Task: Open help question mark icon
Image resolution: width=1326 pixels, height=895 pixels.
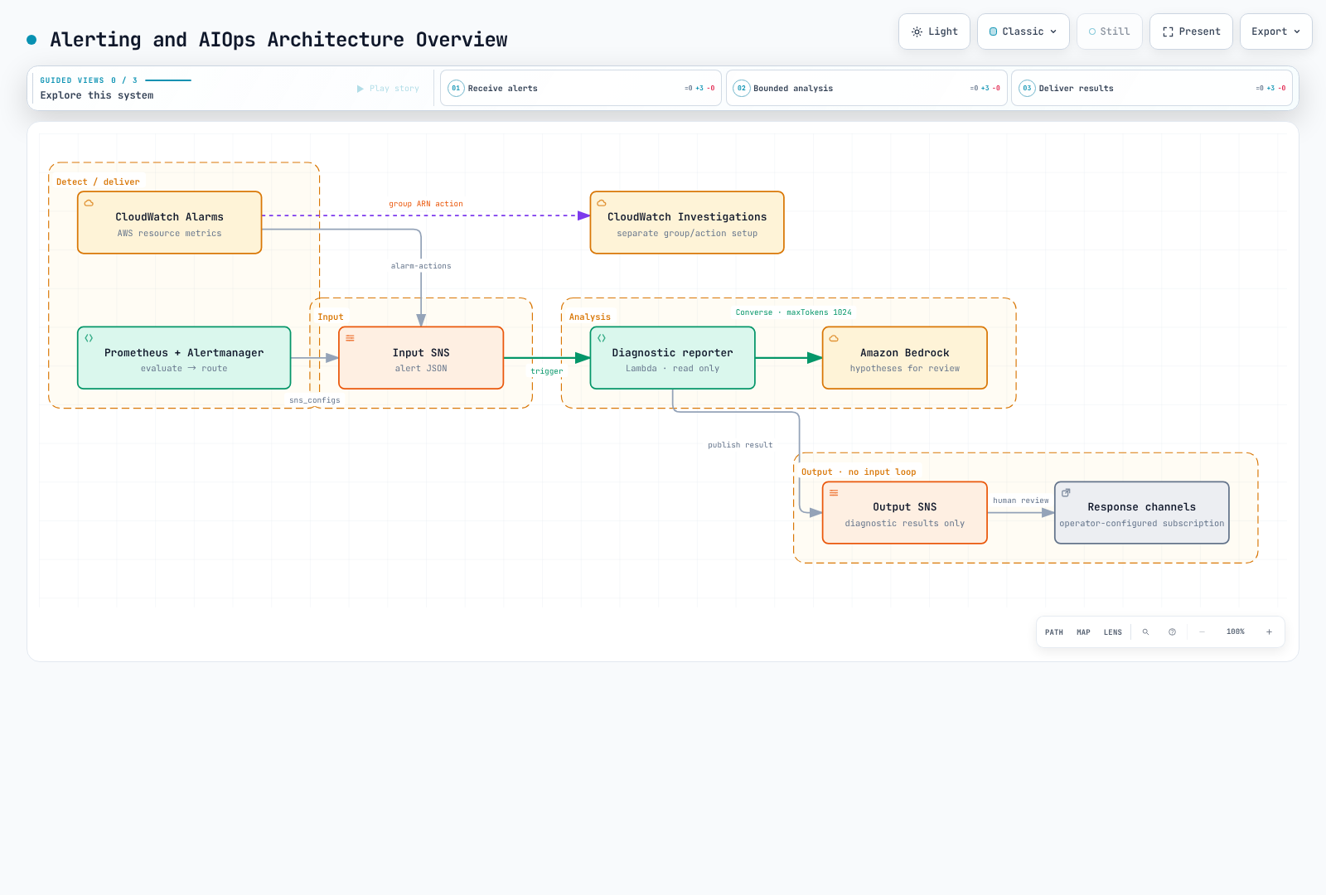Action: [1172, 631]
